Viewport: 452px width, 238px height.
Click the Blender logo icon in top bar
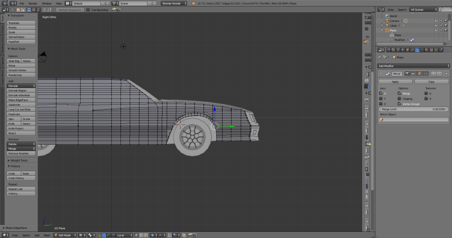[x=194, y=3]
